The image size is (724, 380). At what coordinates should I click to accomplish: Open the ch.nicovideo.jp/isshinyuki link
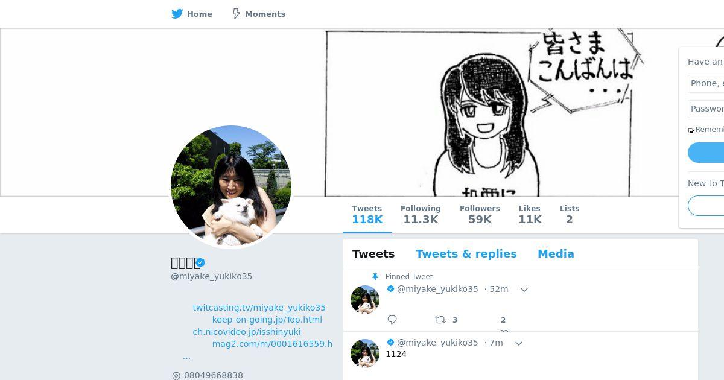[246, 332]
